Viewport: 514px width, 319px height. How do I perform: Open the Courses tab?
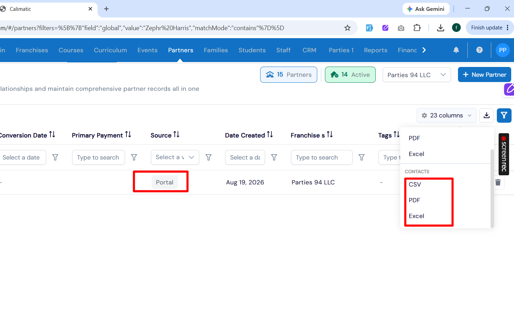point(71,50)
